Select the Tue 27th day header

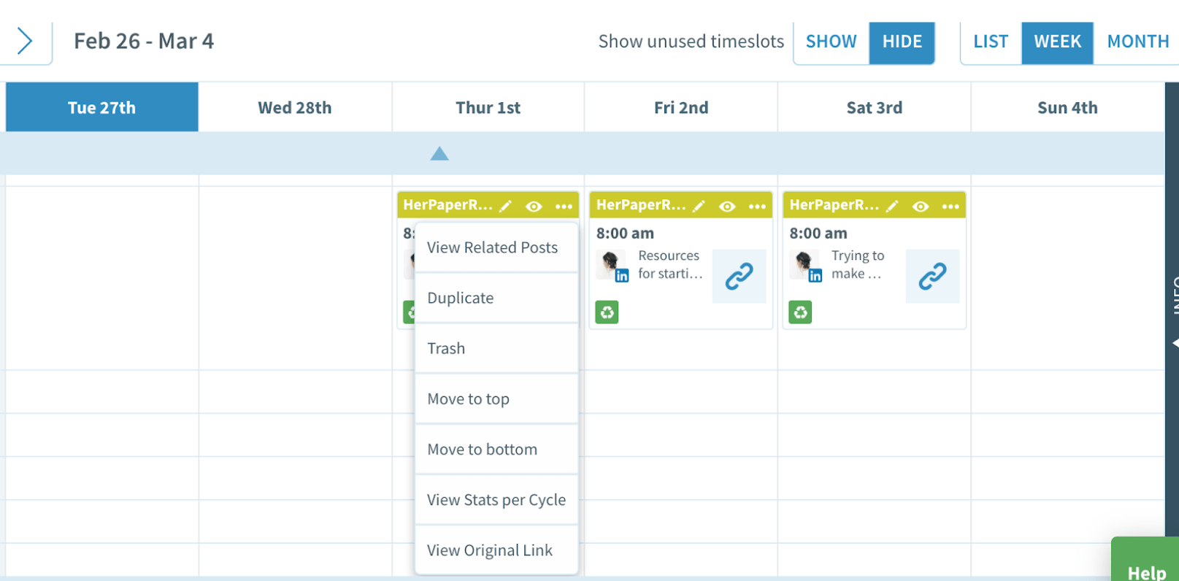[x=102, y=107]
